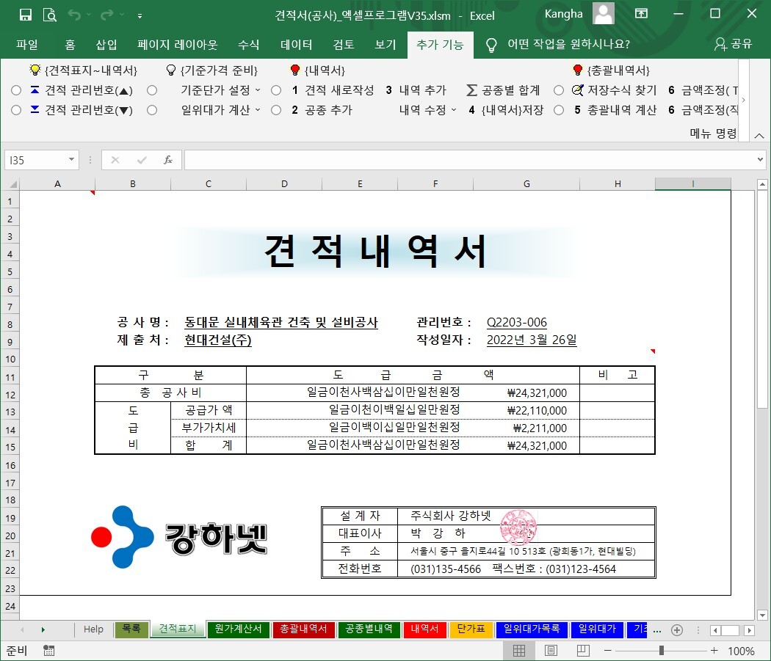Select radio button beside 저장수식 찾기
This screenshot has height=661, width=771.
coord(559,90)
